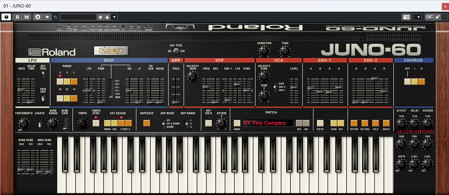The width and height of the screenshot is (449, 195).
Task: Enable Write automation (W) button
Action: [x=27, y=17]
